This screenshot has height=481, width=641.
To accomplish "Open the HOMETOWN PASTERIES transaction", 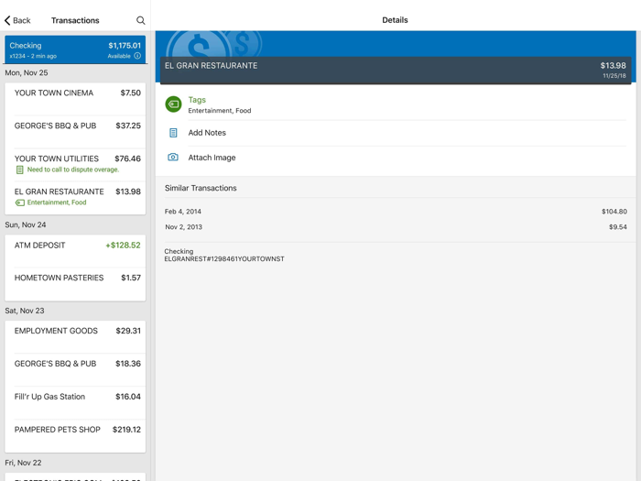I will pos(75,282).
